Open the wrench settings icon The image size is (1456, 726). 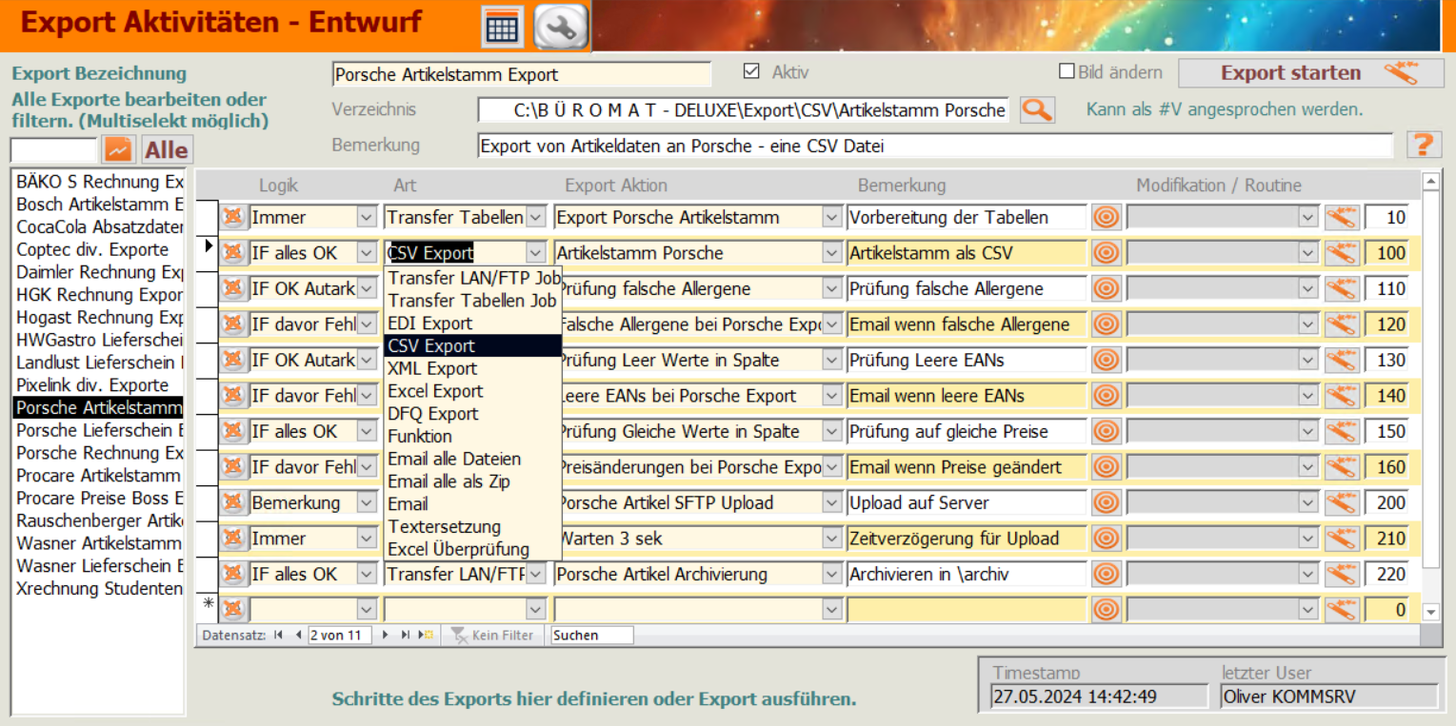coord(560,27)
